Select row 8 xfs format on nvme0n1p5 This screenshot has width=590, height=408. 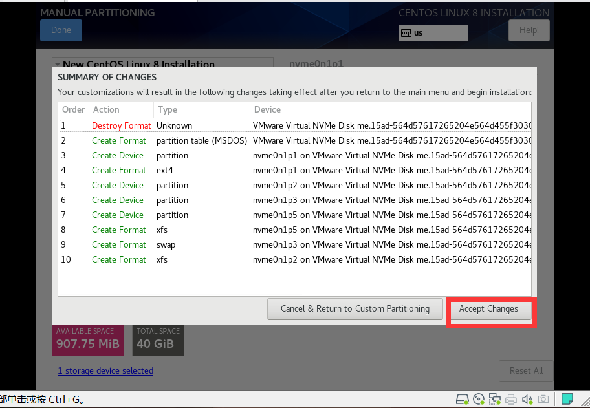295,230
